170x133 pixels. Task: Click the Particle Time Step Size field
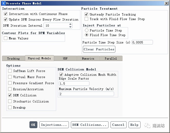click(x=142, y=42)
